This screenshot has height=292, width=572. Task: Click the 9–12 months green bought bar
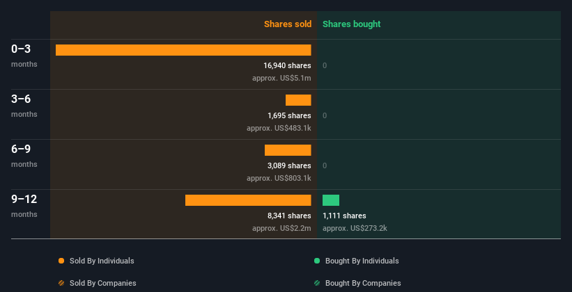331,200
